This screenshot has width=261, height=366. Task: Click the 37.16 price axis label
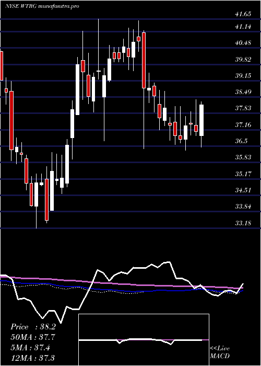coord(243,125)
